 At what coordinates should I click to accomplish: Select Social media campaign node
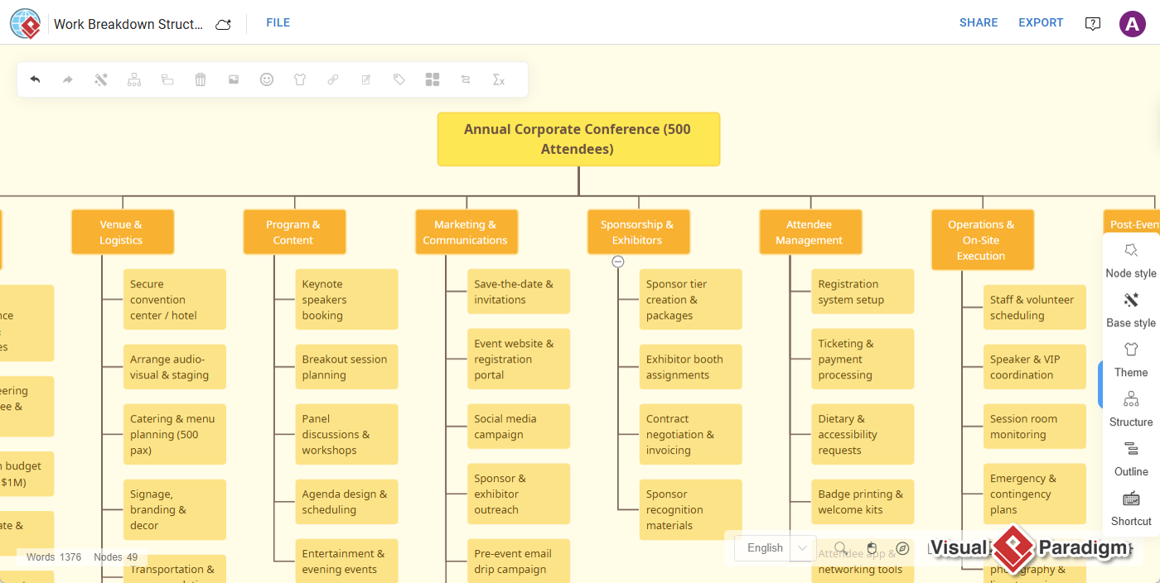point(519,426)
